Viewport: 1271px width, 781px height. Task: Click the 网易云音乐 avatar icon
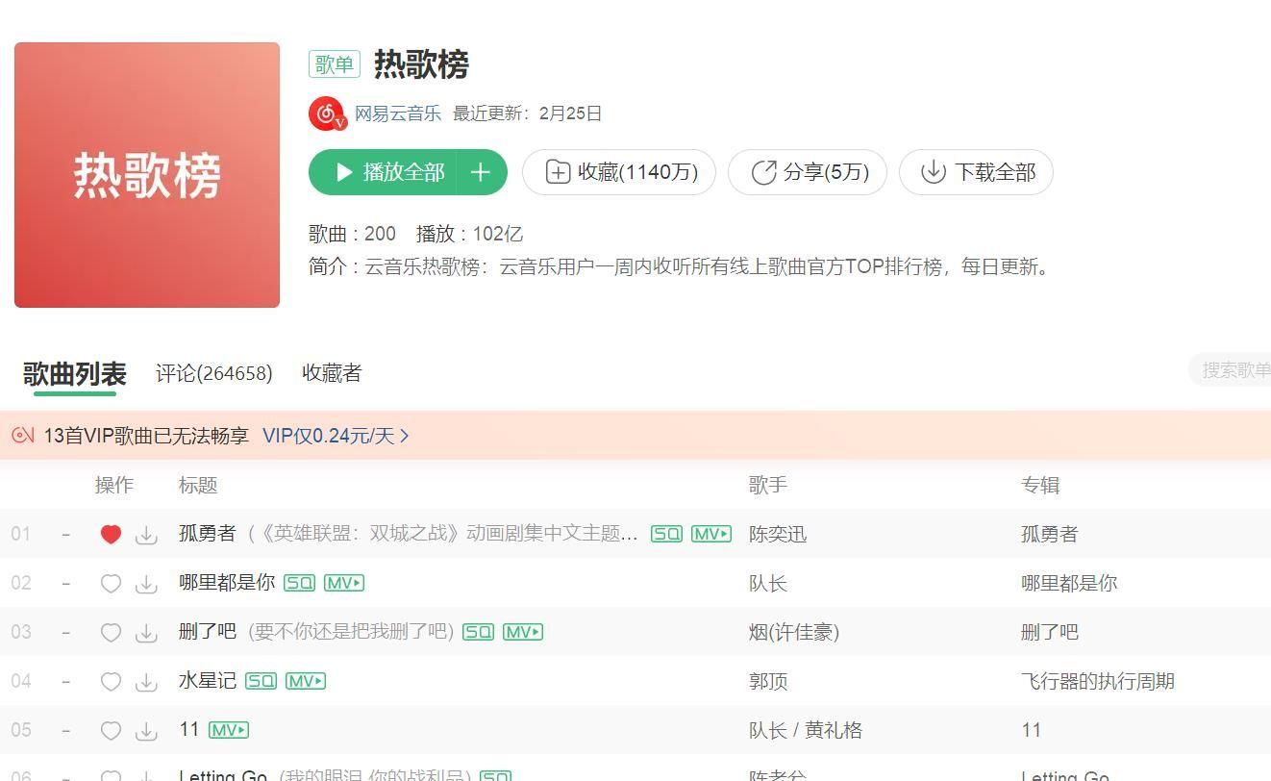point(326,113)
